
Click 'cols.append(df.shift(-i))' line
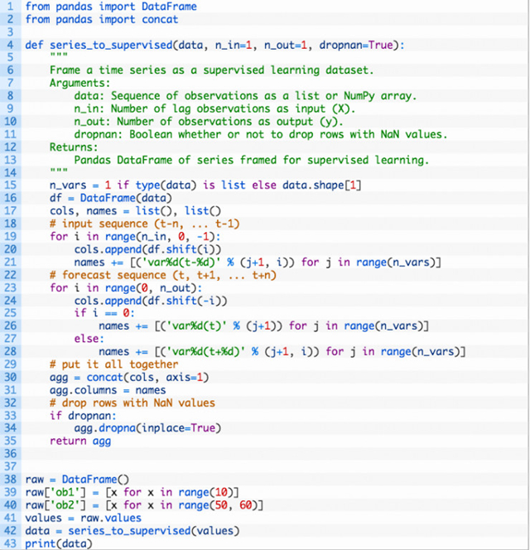click(151, 301)
